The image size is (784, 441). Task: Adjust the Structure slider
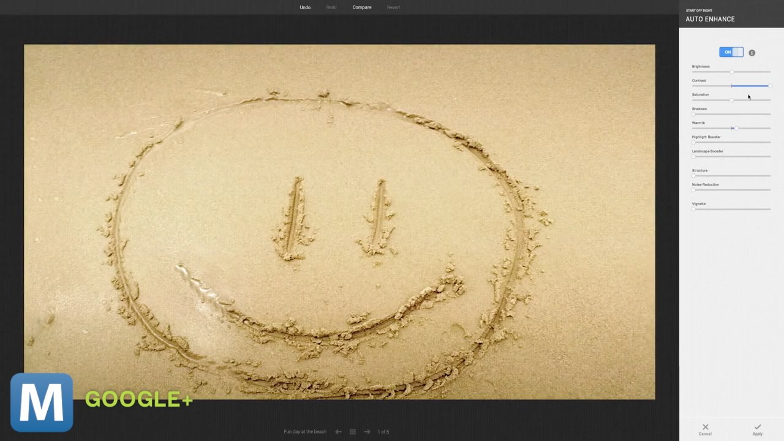(731, 176)
